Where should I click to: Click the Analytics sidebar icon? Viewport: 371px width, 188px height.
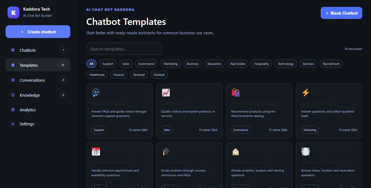pyautogui.click(x=13, y=110)
